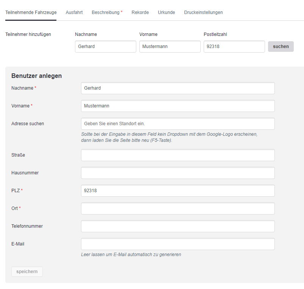
Task: Focus the search Vorname field with Mustermann
Action: (x=170, y=47)
